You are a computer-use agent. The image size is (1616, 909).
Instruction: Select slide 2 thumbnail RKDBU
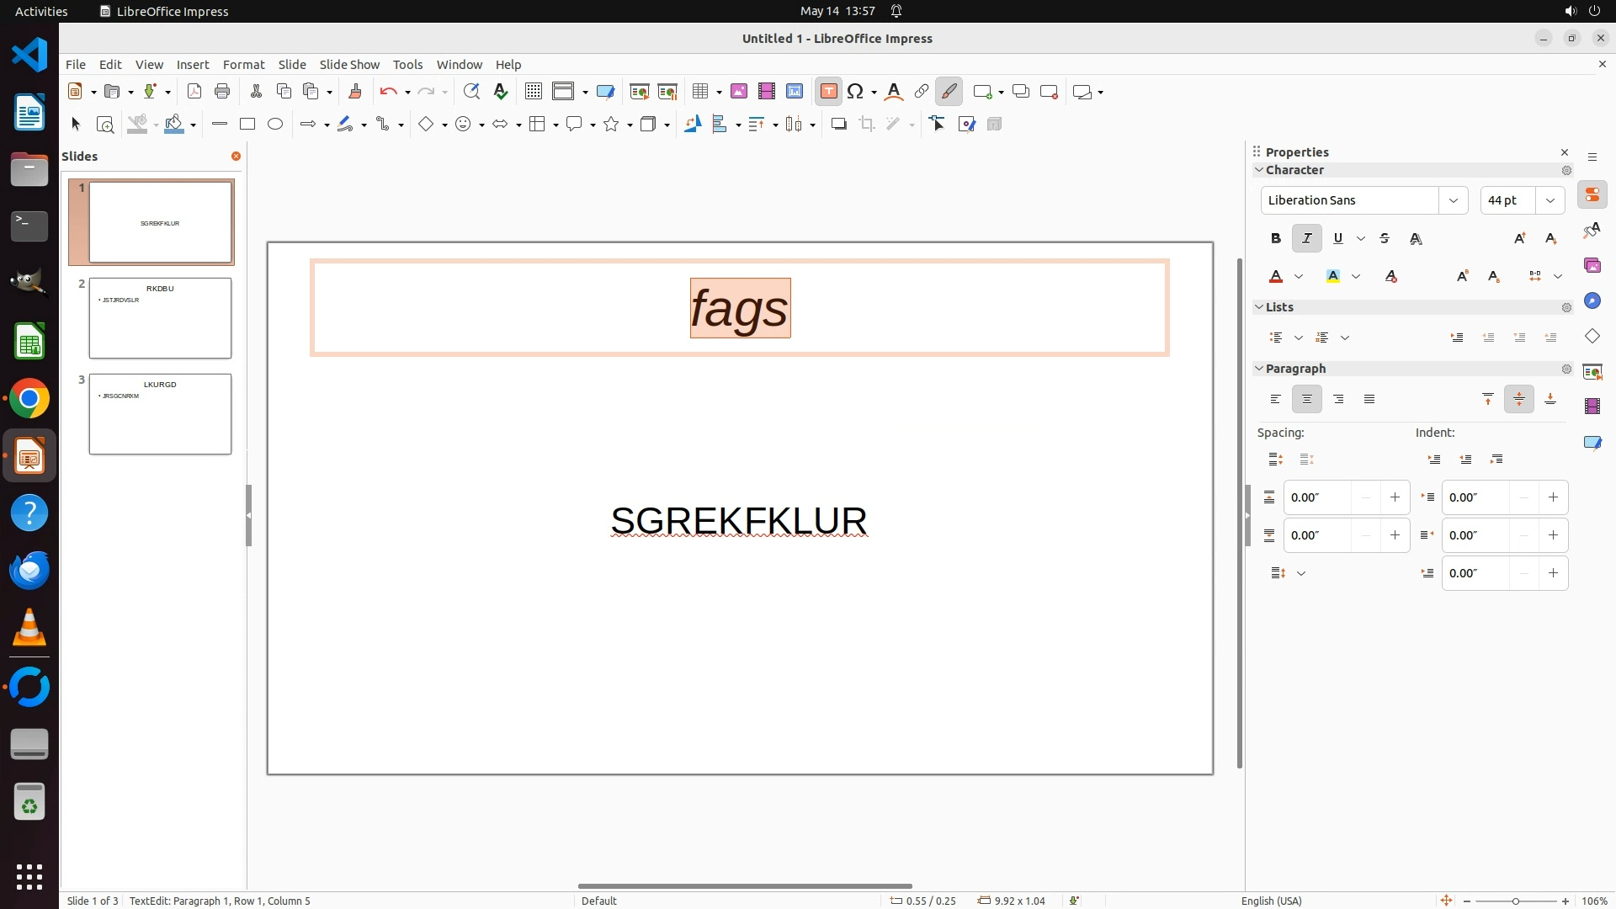(x=160, y=319)
